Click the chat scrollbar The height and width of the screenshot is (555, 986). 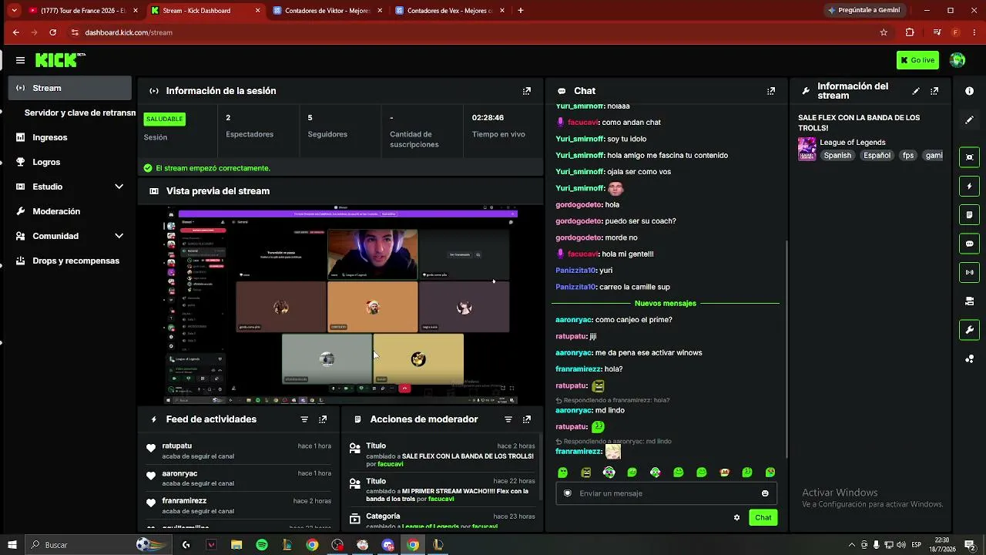pos(786,351)
